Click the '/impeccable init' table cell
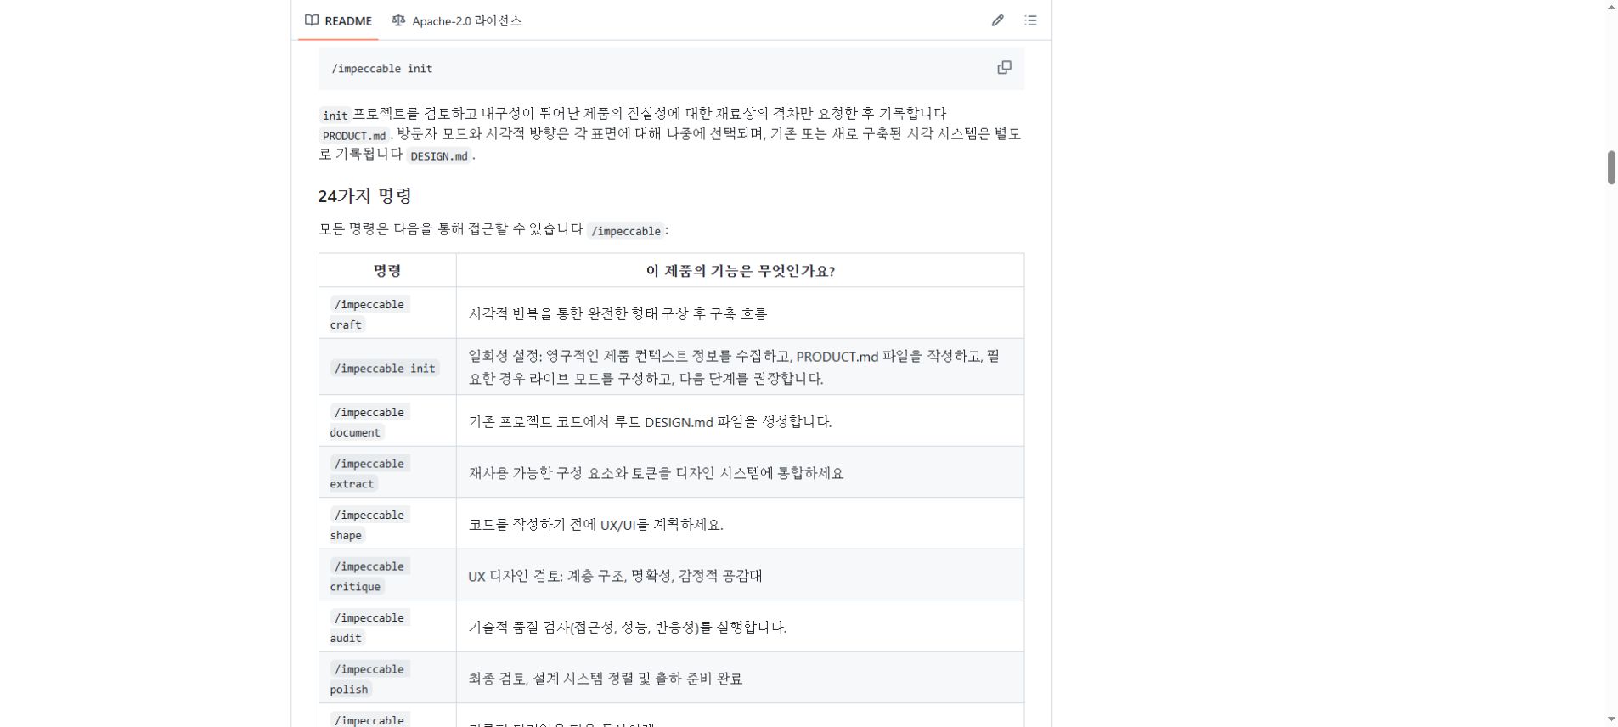This screenshot has height=727, width=1618. pos(387,368)
